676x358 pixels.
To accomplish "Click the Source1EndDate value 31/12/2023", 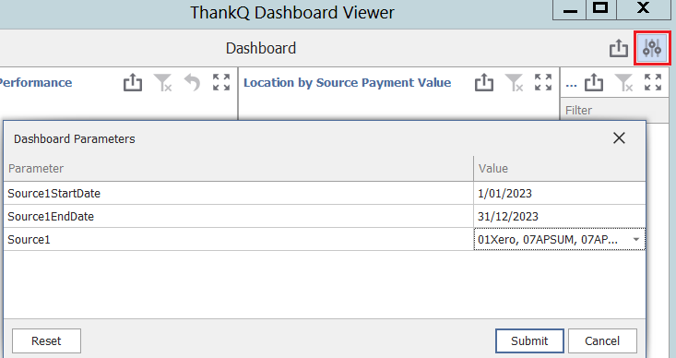I will click(x=508, y=216).
